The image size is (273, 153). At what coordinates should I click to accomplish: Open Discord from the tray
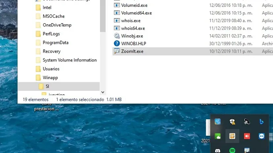(217, 151)
